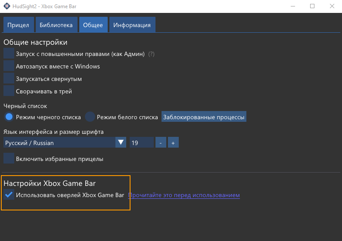The height and width of the screenshot is (241, 342).
Task: Enable Запускаться свернутым checkbox
Action: point(9,78)
